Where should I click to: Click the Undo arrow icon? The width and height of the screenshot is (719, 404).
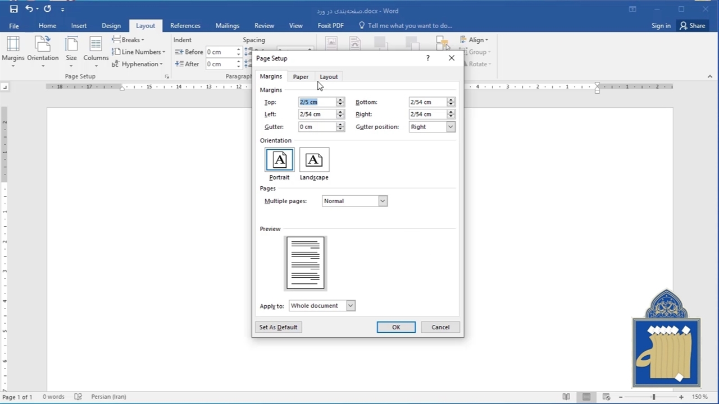(x=29, y=9)
